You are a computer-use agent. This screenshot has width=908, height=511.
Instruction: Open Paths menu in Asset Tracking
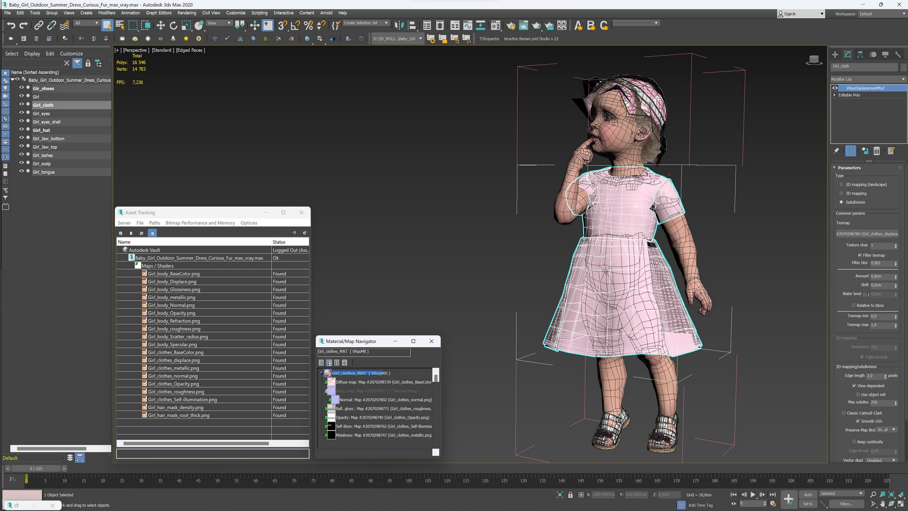(x=155, y=223)
